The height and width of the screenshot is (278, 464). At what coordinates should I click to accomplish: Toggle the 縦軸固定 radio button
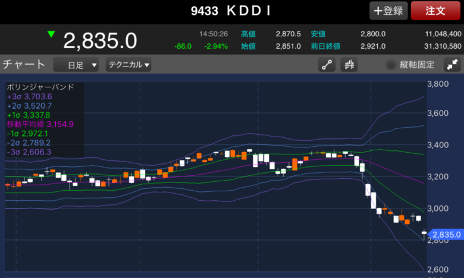coord(391,64)
